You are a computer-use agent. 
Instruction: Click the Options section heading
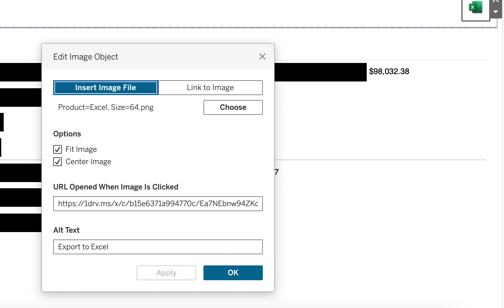click(67, 134)
